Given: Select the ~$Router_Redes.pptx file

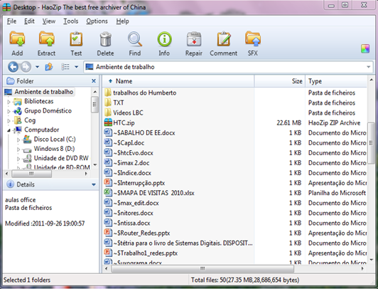Looking at the screenshot, I should (141, 233).
